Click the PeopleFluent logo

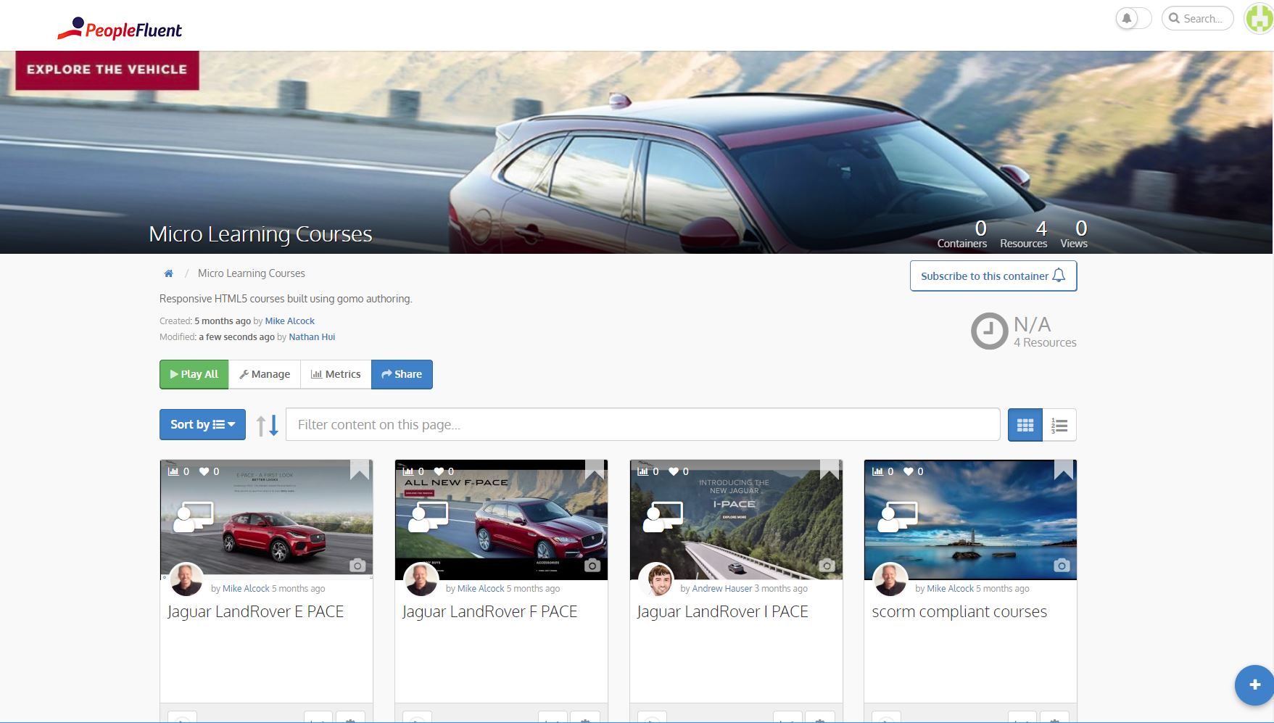click(120, 29)
